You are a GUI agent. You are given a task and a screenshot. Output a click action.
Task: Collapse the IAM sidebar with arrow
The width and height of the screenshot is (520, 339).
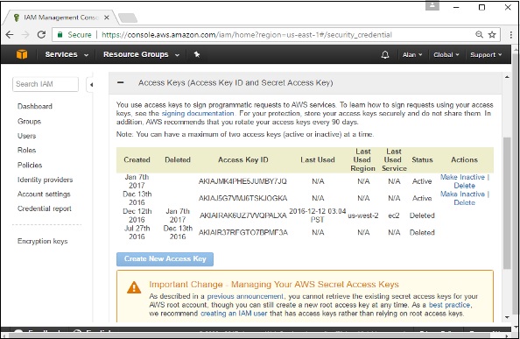pos(90,85)
